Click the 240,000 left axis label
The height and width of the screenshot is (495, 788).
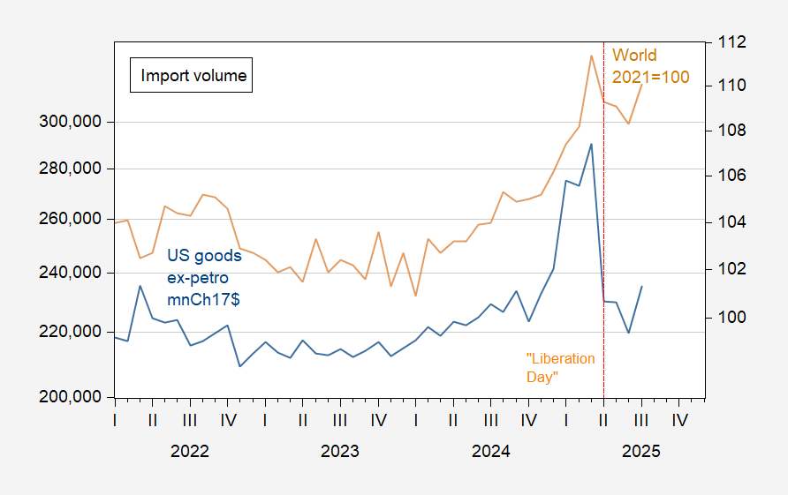point(75,274)
